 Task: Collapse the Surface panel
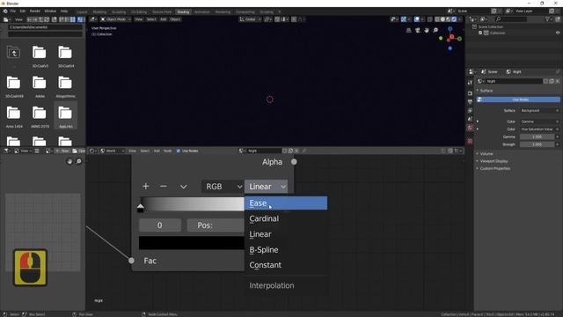point(486,91)
